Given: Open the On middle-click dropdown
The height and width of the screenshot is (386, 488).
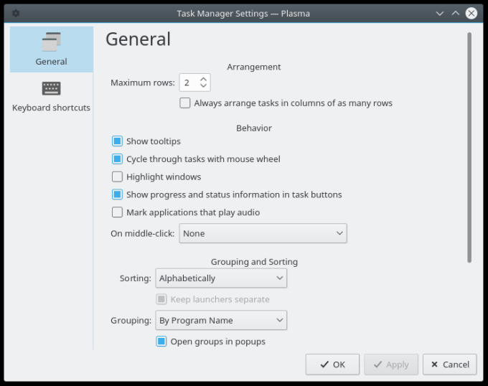Looking at the screenshot, I should (262, 233).
